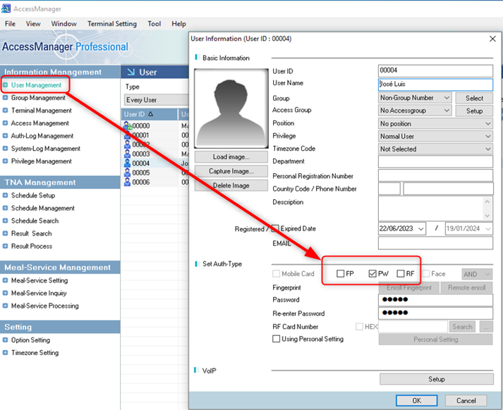Click the user icon beside ID 00005

coord(128,173)
